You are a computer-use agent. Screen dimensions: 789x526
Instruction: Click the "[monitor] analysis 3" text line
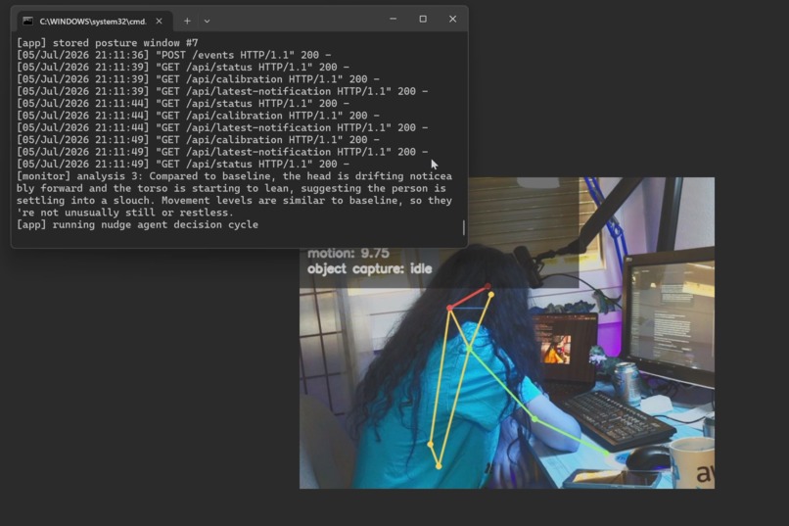coord(234,176)
